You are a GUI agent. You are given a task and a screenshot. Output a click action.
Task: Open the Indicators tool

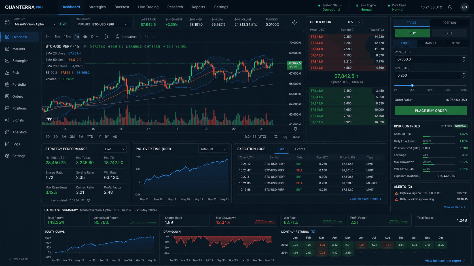pyautogui.click(x=126, y=36)
